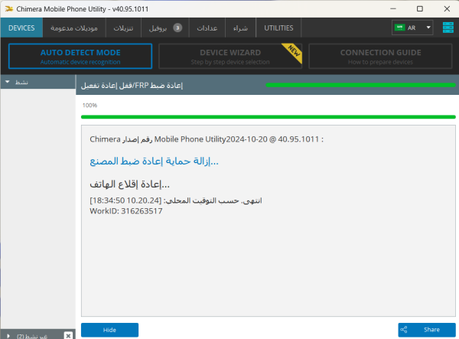Open the UTILITIES tab

[278, 28]
